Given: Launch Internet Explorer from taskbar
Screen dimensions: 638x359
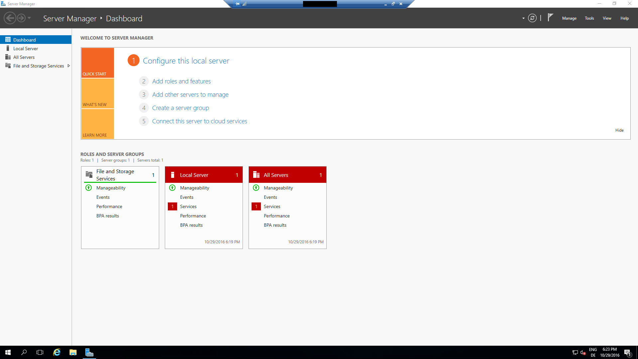Looking at the screenshot, I should (57, 352).
